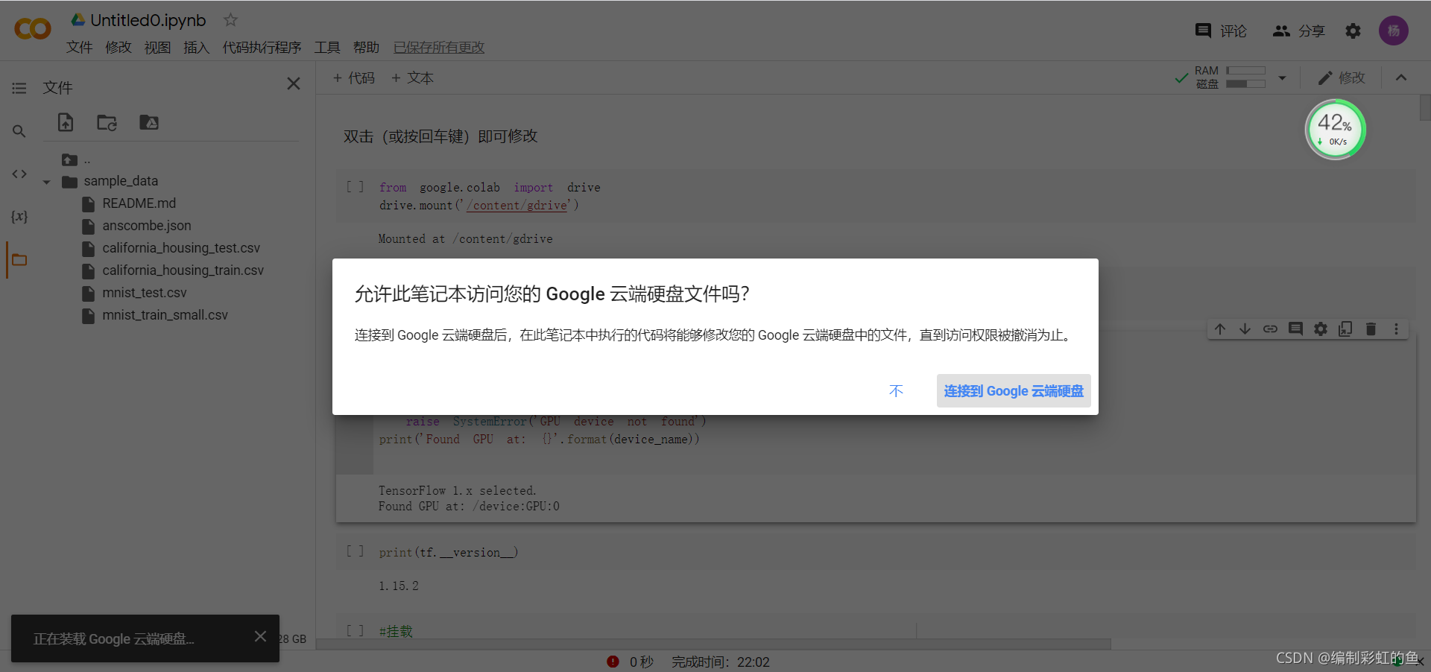The width and height of the screenshot is (1431, 672).
Task: Add comment to cell icon
Action: [1295, 329]
